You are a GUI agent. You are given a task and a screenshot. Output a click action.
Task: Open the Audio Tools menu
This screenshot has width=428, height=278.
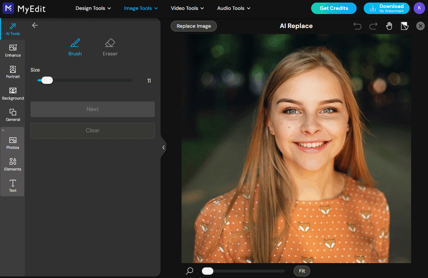[x=234, y=8]
